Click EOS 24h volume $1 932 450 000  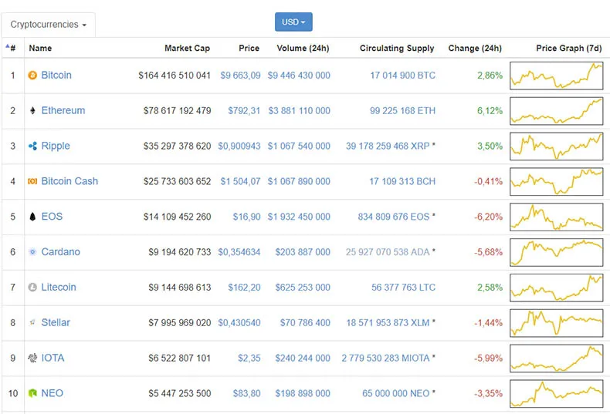pyautogui.click(x=299, y=217)
